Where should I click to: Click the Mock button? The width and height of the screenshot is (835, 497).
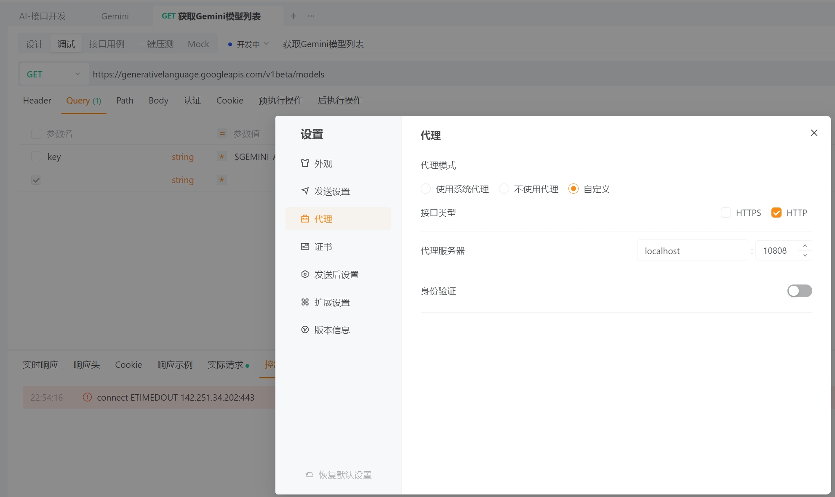[198, 43]
